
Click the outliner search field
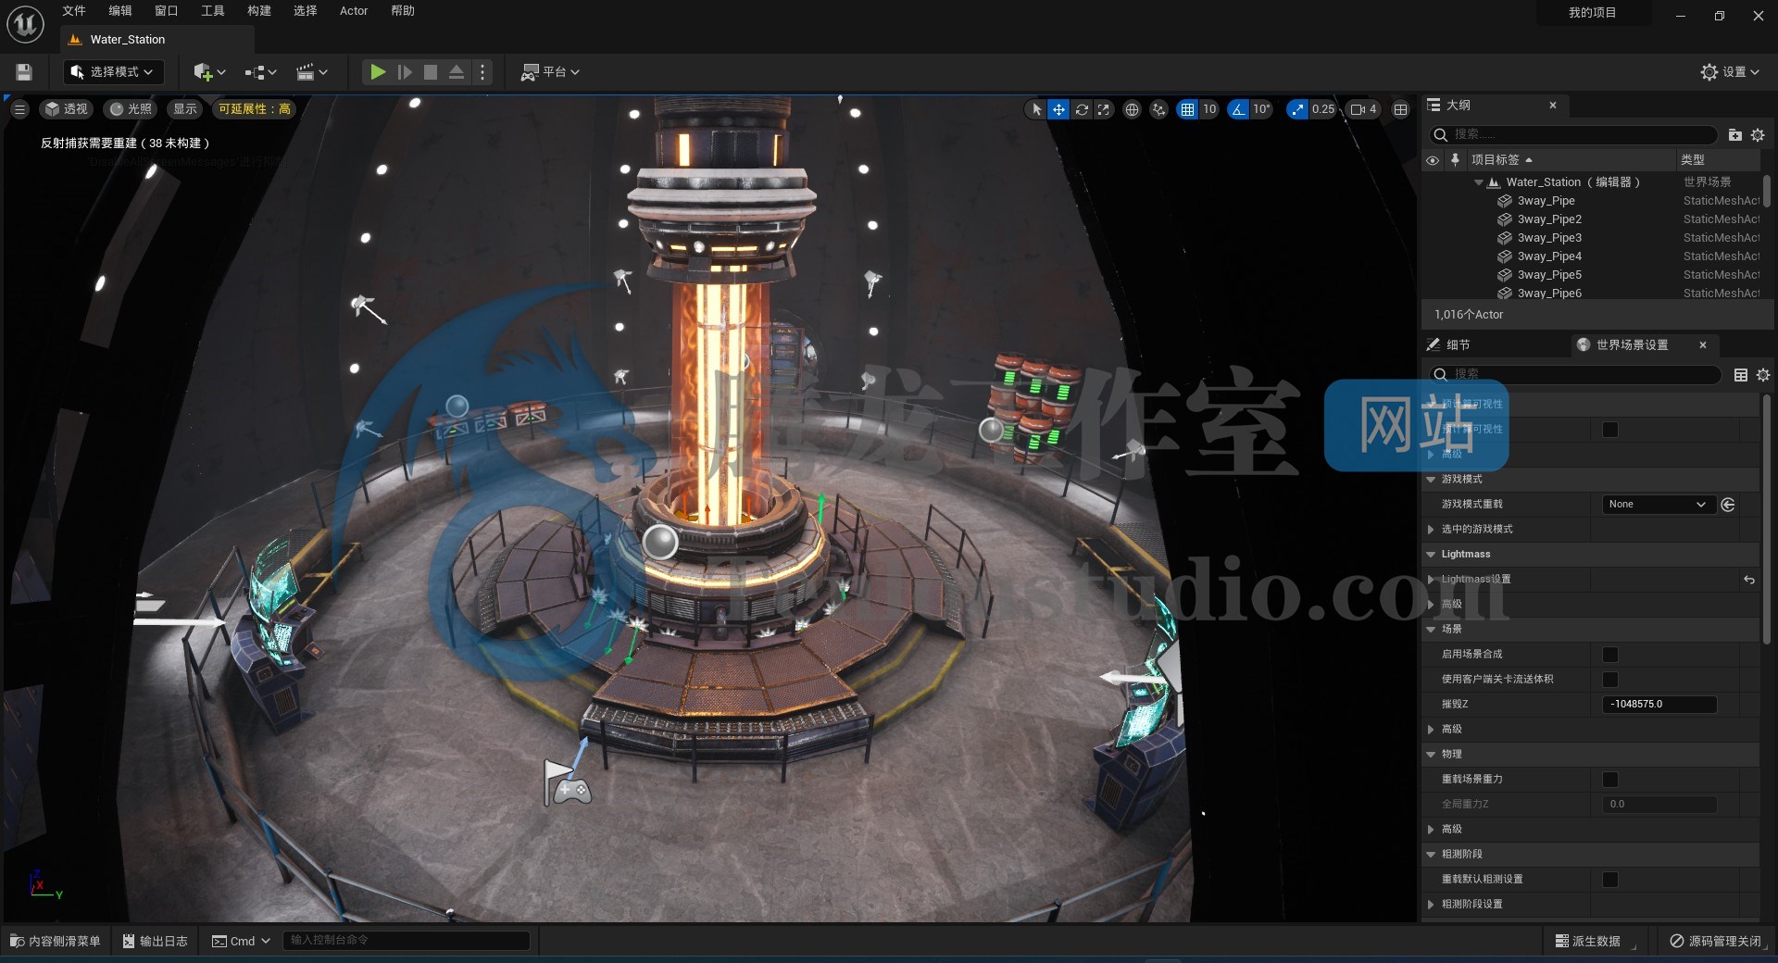click(x=1572, y=135)
